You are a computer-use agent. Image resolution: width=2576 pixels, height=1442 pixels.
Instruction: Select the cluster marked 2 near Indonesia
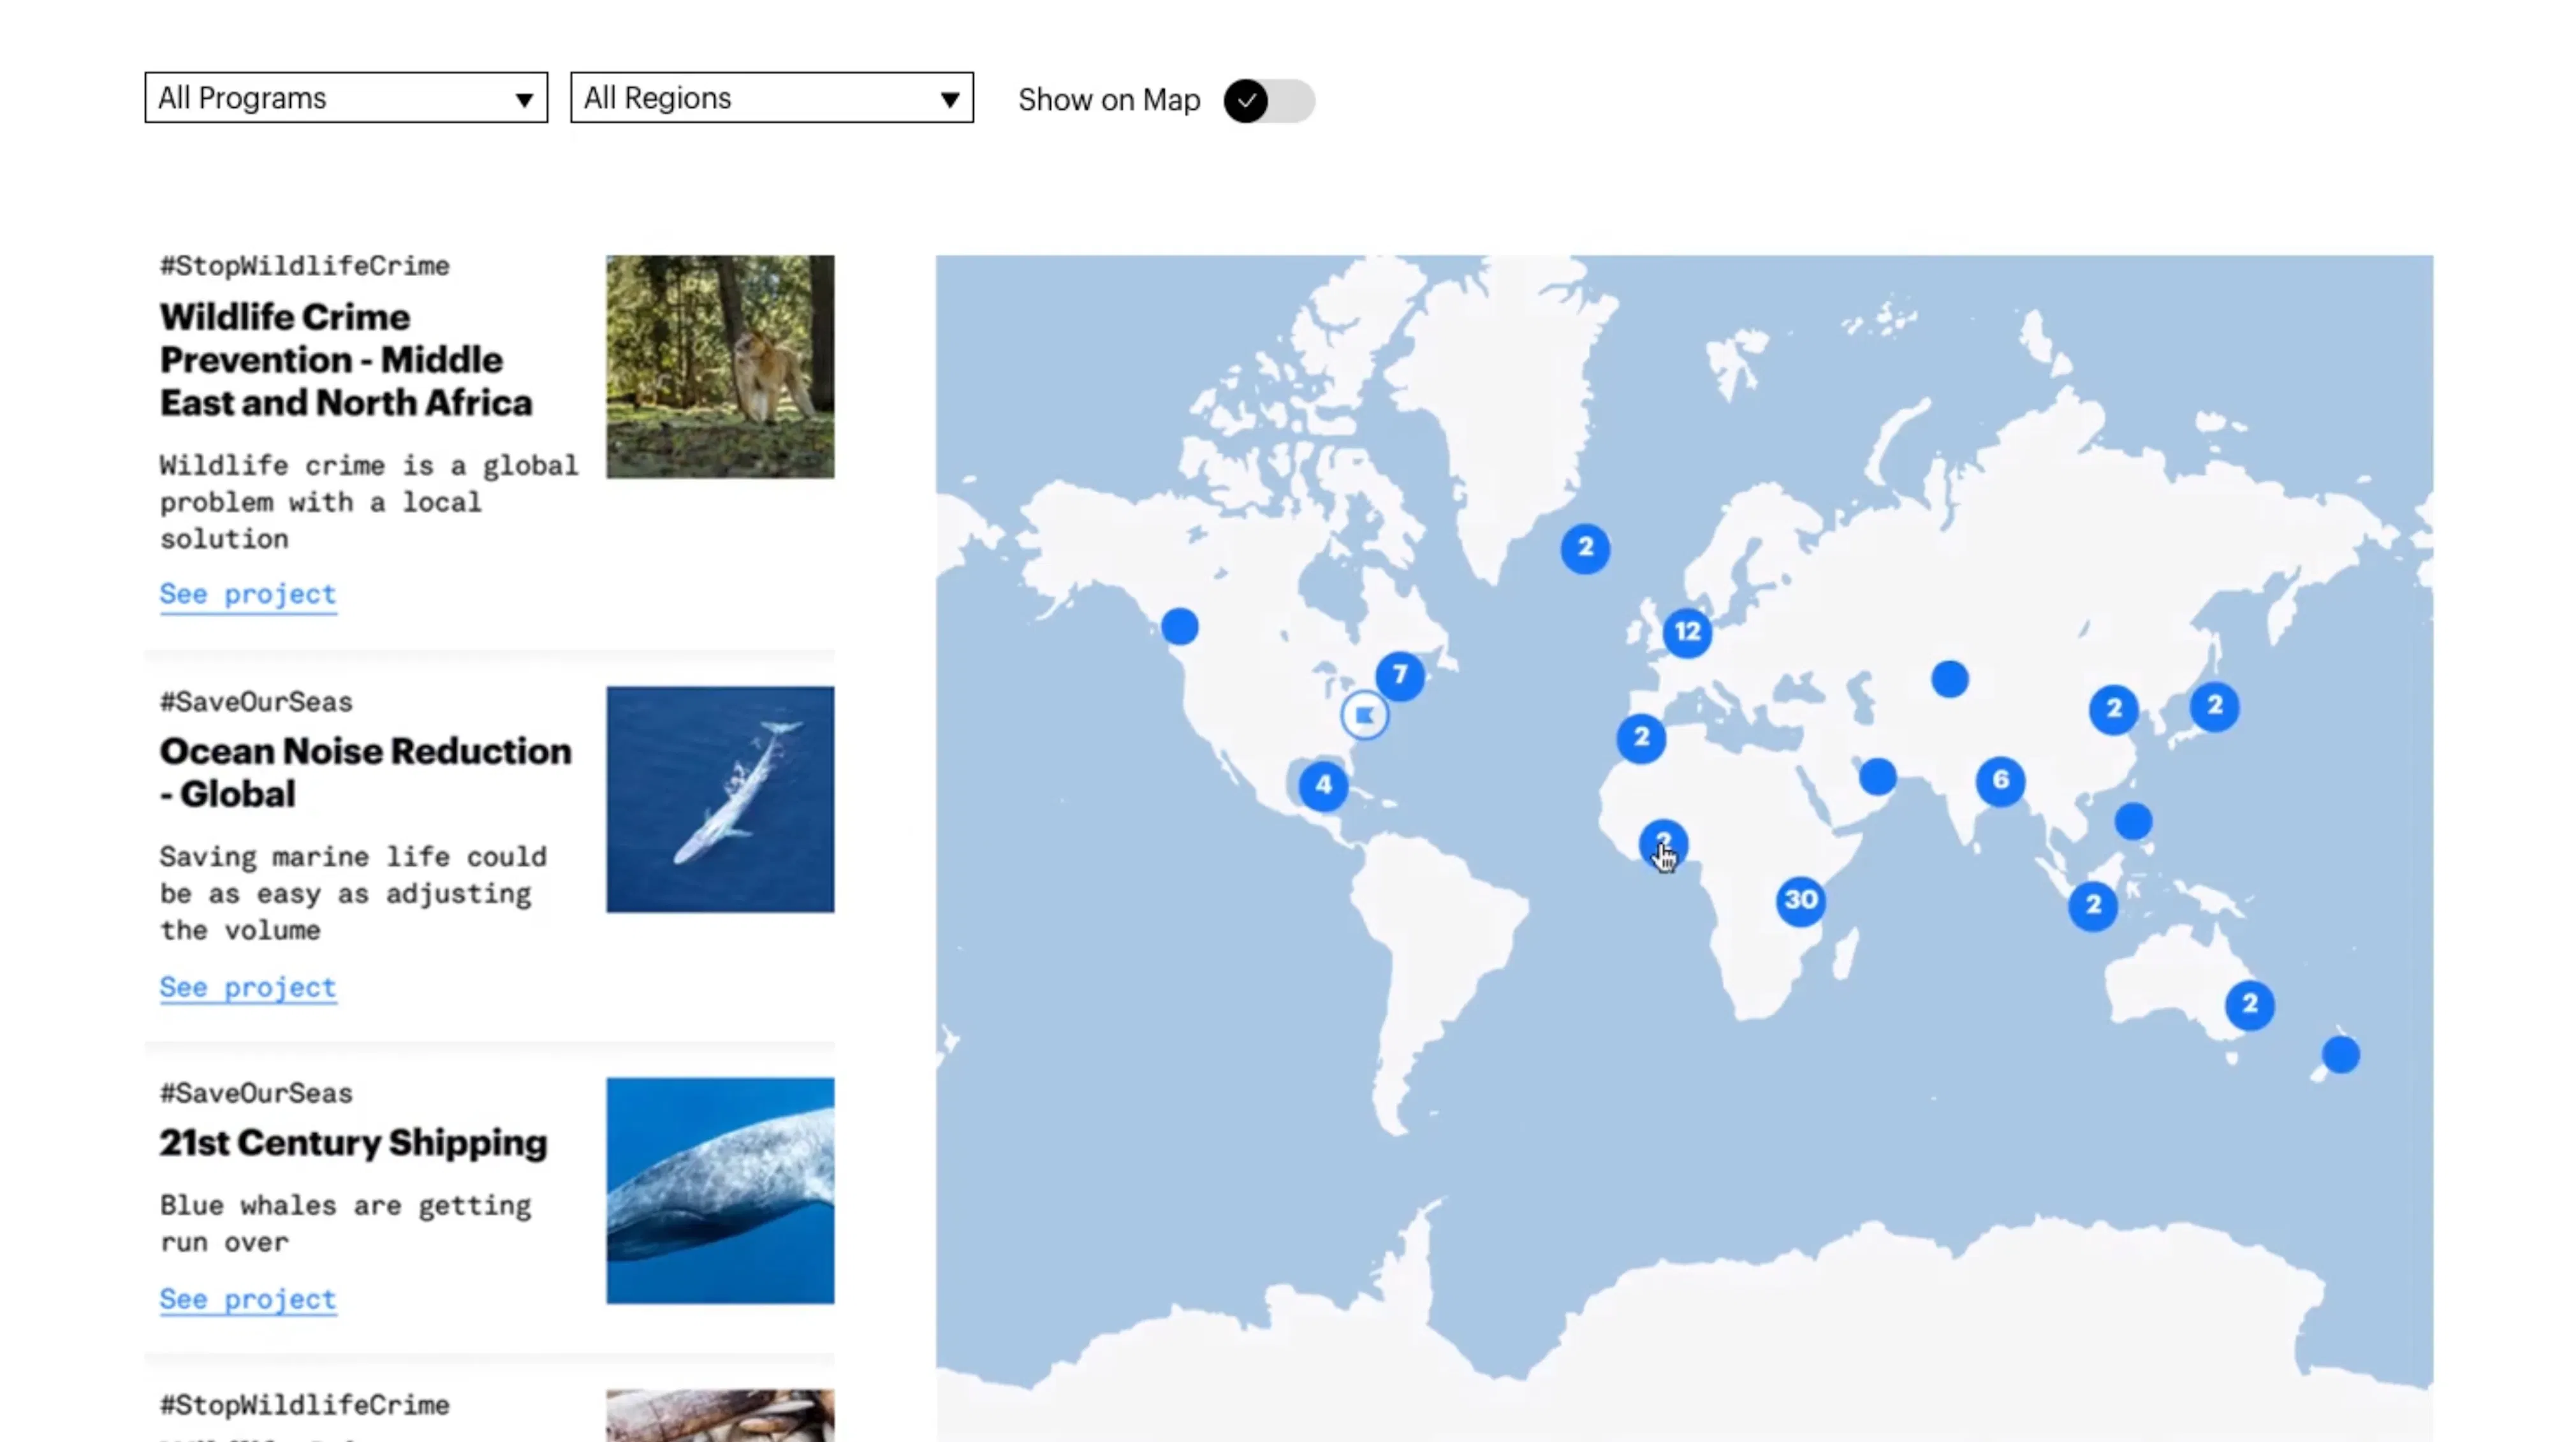(2093, 906)
